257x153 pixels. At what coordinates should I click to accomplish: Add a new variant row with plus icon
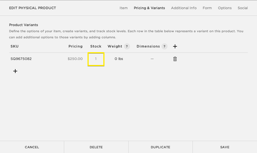click(x=15, y=71)
